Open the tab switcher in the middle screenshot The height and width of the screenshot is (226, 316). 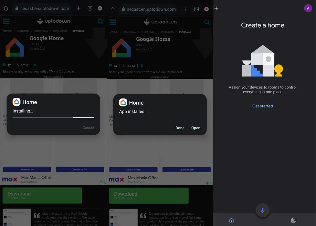click(196, 9)
